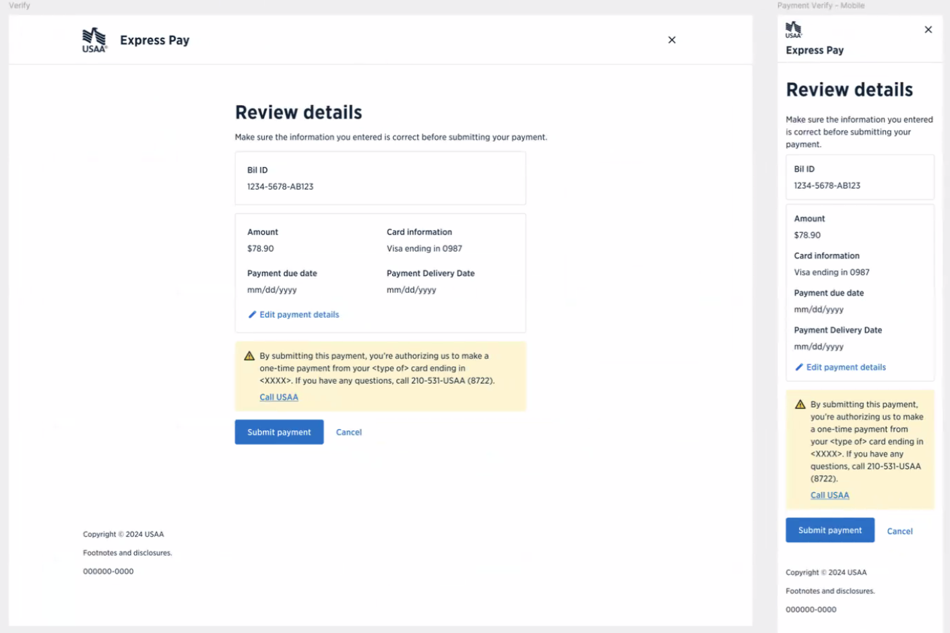The height and width of the screenshot is (633, 950).
Task: Click the USAA logo in desktop header
Action: pyautogui.click(x=94, y=40)
